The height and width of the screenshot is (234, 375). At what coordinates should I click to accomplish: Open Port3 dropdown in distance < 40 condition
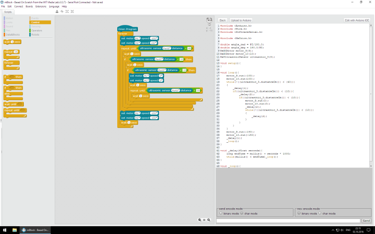[x=167, y=48]
